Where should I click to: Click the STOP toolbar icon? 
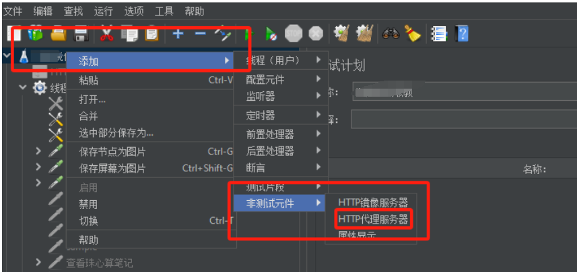click(294, 34)
